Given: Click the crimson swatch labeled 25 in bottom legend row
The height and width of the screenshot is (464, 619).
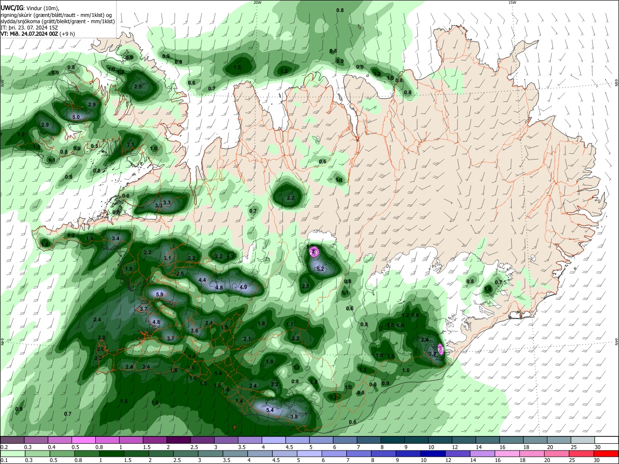Looking at the screenshot, I should tap(582, 453).
